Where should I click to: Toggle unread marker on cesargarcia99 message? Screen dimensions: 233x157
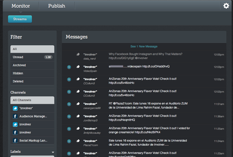(x=69, y=104)
